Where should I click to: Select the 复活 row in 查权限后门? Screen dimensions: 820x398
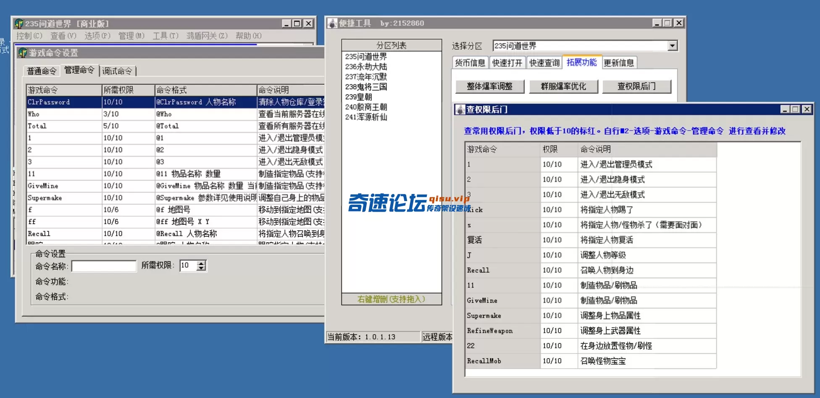click(591, 240)
